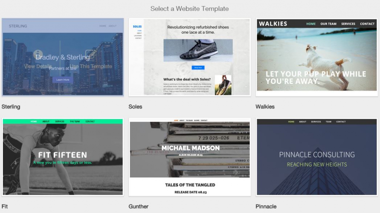Open OUR TEAM in Walkies navigation
Screen dimensions: 380x213
tap(328, 24)
